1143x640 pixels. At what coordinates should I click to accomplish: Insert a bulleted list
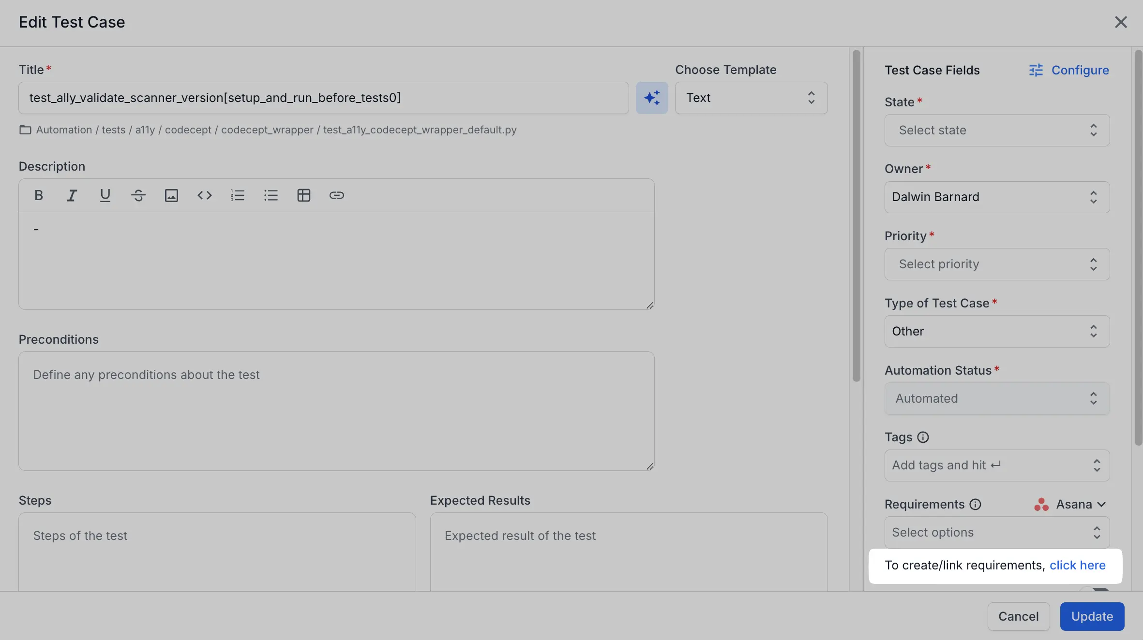pyautogui.click(x=271, y=195)
